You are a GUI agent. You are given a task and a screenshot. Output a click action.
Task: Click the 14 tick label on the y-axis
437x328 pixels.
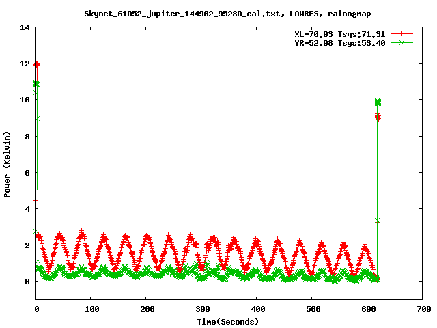tap(25, 27)
